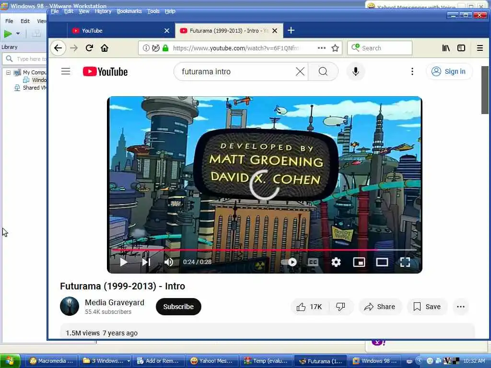
Task: Open more actions beside Save button
Action: point(461,307)
